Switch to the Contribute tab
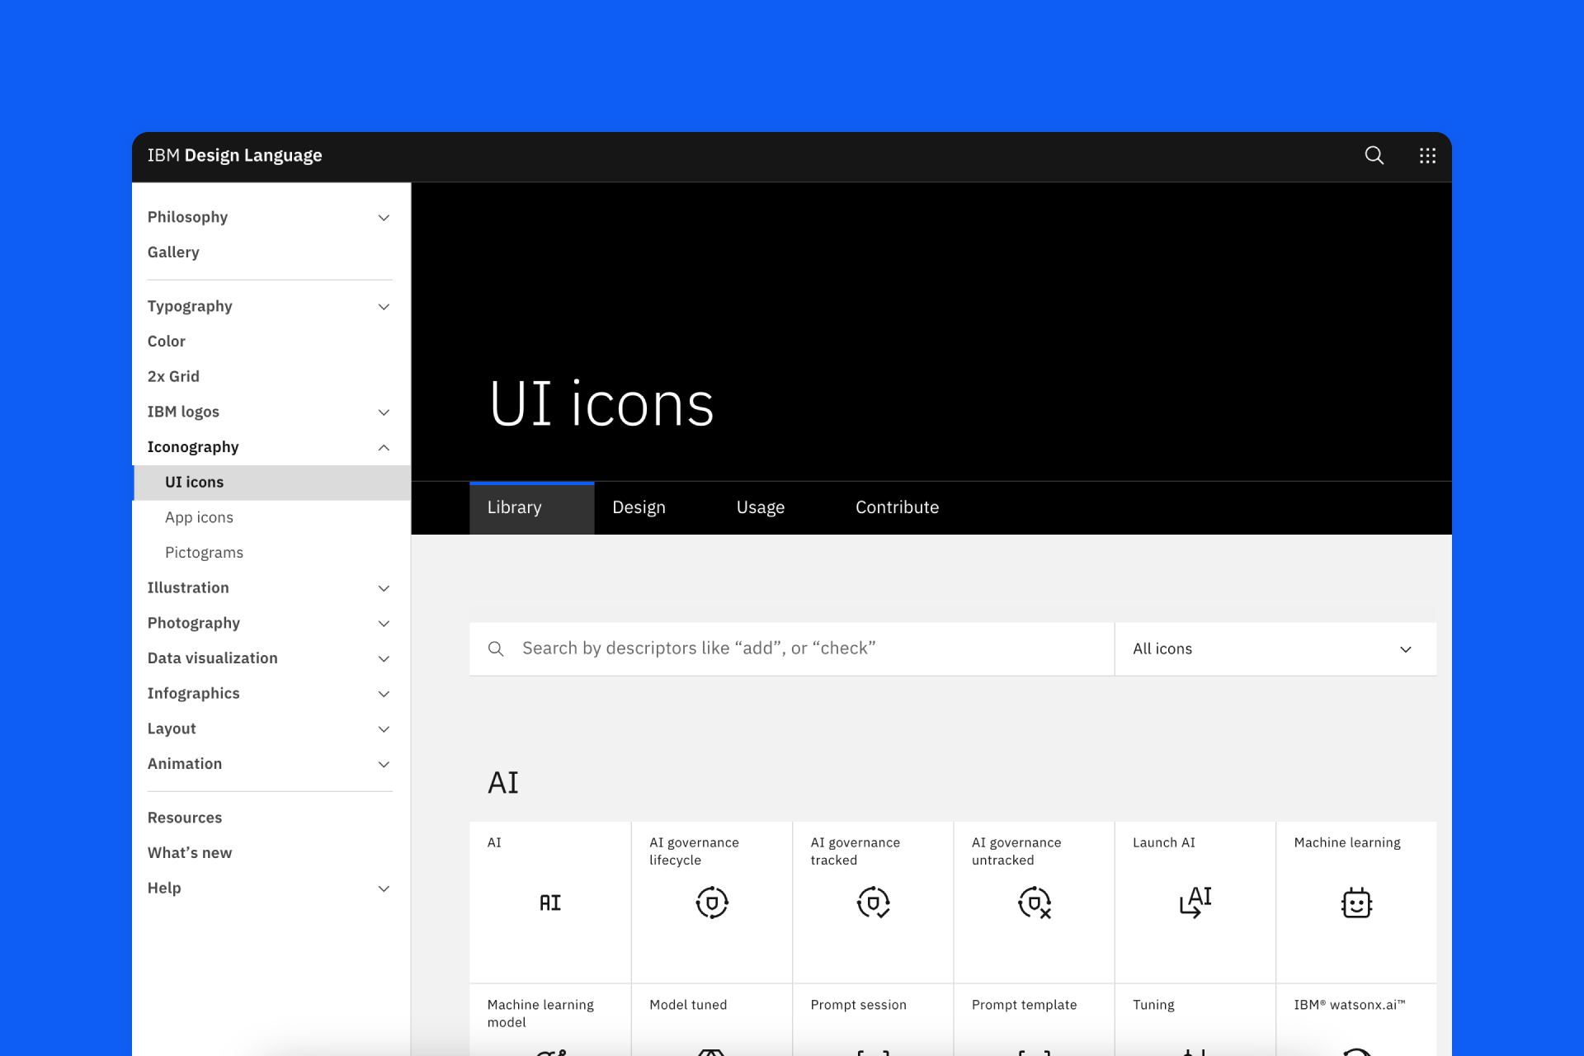1584x1056 pixels. click(x=897, y=507)
